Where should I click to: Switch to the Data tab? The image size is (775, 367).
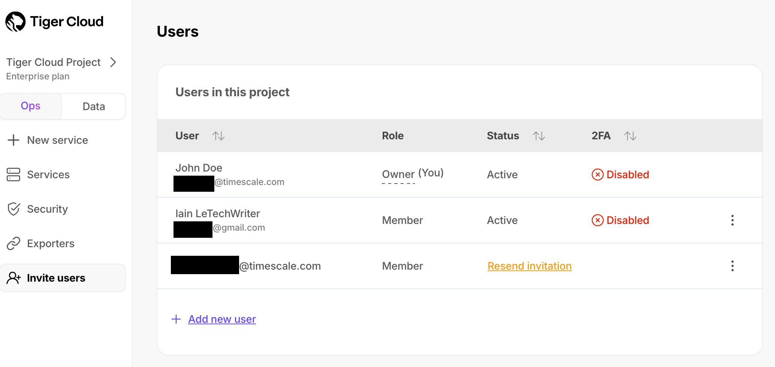click(94, 106)
